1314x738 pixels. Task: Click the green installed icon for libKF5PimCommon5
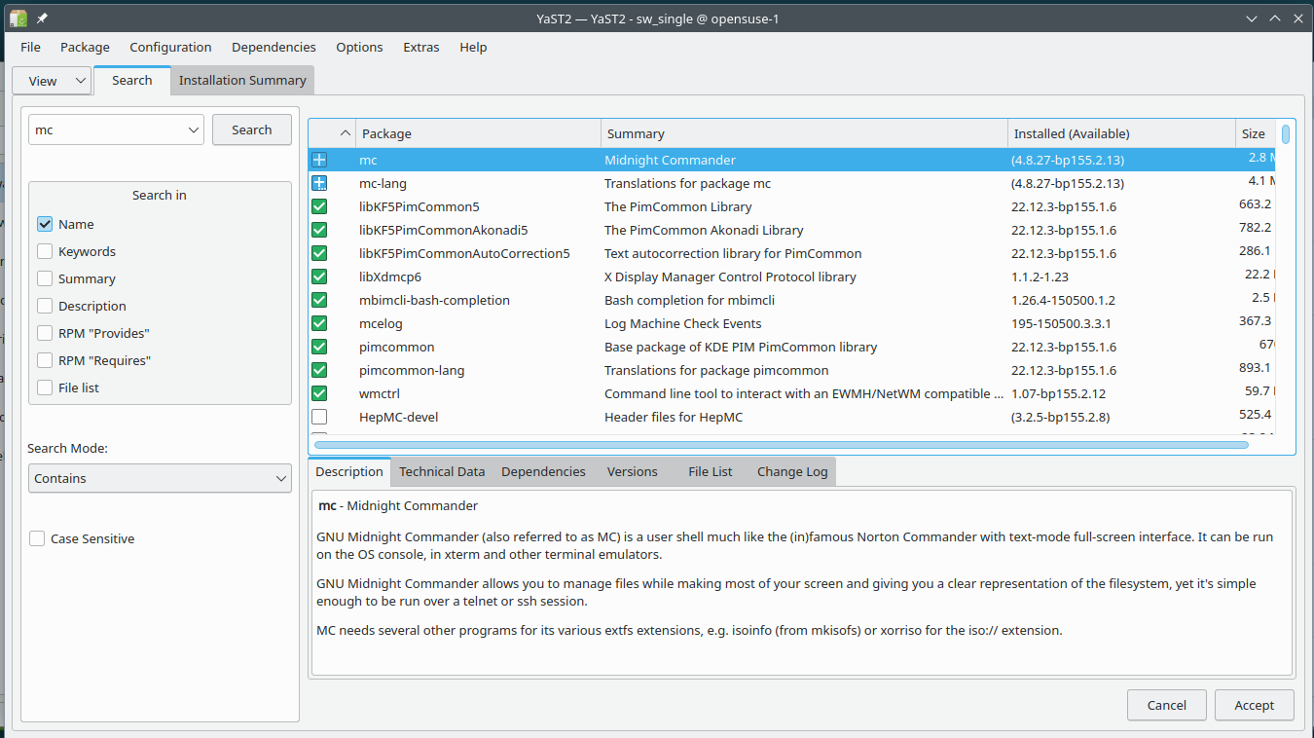(x=319, y=206)
